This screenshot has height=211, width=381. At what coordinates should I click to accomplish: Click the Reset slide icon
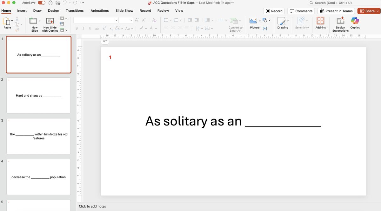click(62, 24)
